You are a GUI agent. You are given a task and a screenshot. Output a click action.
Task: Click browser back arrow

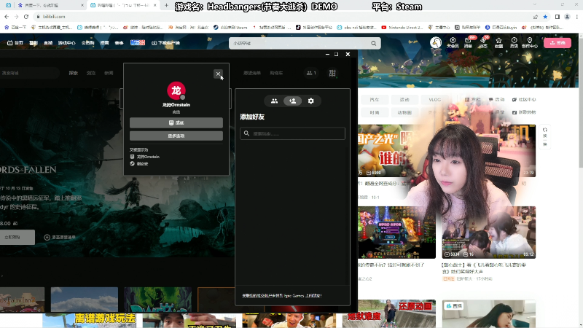(7, 17)
